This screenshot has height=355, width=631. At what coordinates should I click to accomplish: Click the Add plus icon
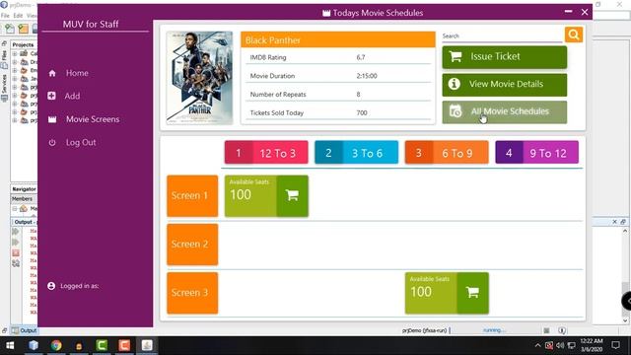51,96
